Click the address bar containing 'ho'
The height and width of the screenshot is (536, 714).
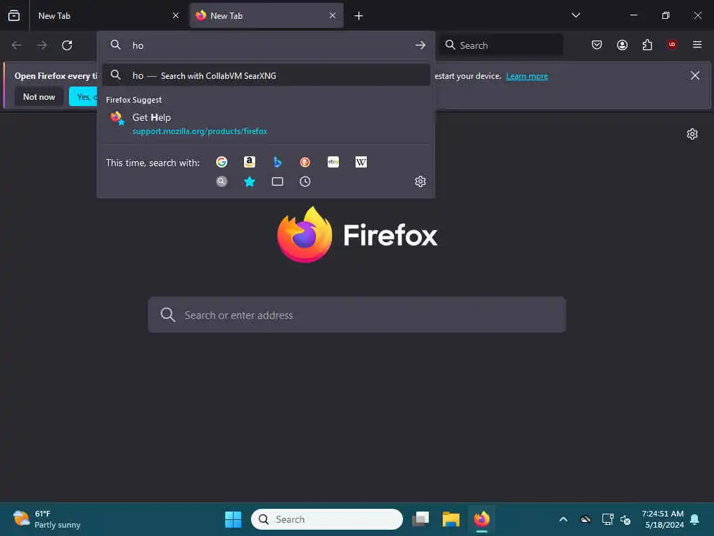[266, 45]
